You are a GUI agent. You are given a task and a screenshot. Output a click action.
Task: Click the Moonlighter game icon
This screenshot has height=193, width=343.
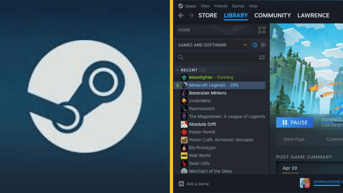184,77
